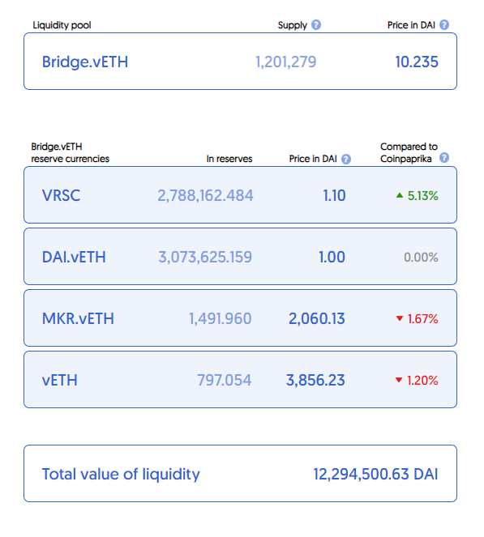The width and height of the screenshot is (484, 537).
Task: Select the DAI.vETH reserve currency
Action: pyautogui.click(x=74, y=257)
